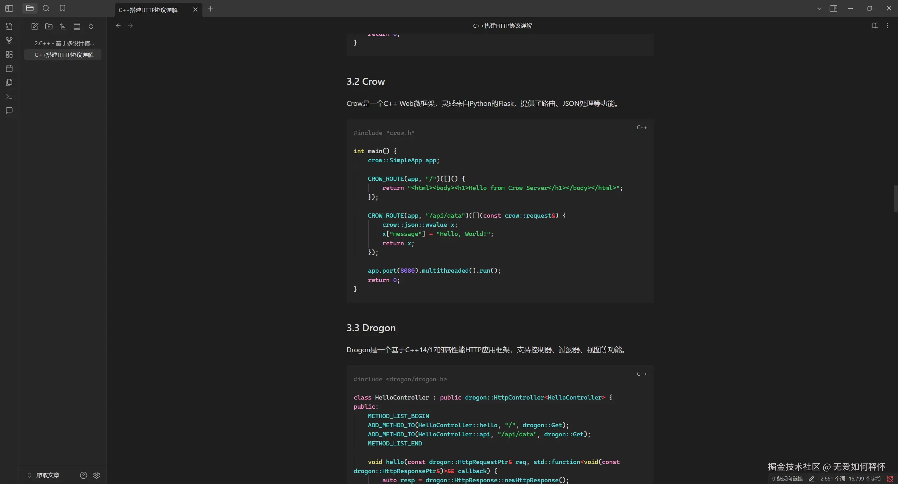The width and height of the screenshot is (898, 484).
Task: Click the vertical scrollbar thumb
Action: pos(895,199)
